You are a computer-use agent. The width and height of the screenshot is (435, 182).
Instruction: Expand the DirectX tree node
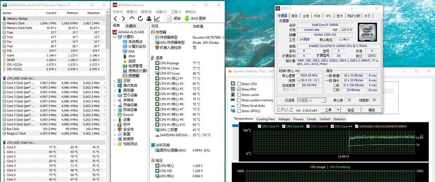115,115
